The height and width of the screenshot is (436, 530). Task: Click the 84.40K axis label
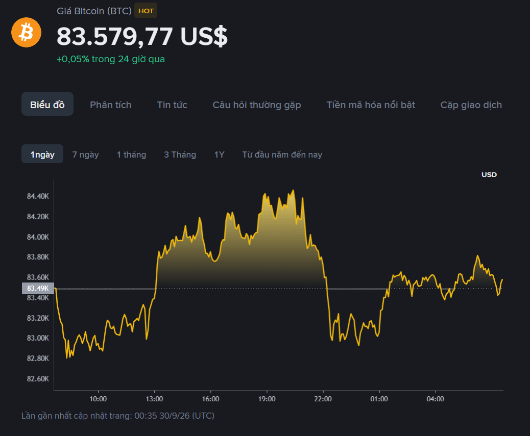tap(38, 196)
